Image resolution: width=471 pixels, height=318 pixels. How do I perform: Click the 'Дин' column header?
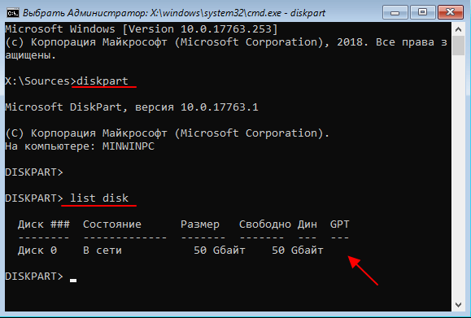click(307, 224)
